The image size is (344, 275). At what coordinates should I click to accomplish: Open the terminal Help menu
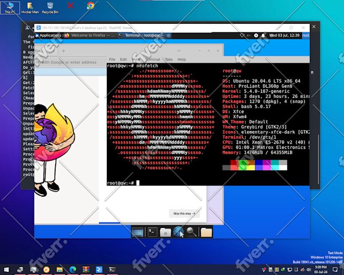182,59
